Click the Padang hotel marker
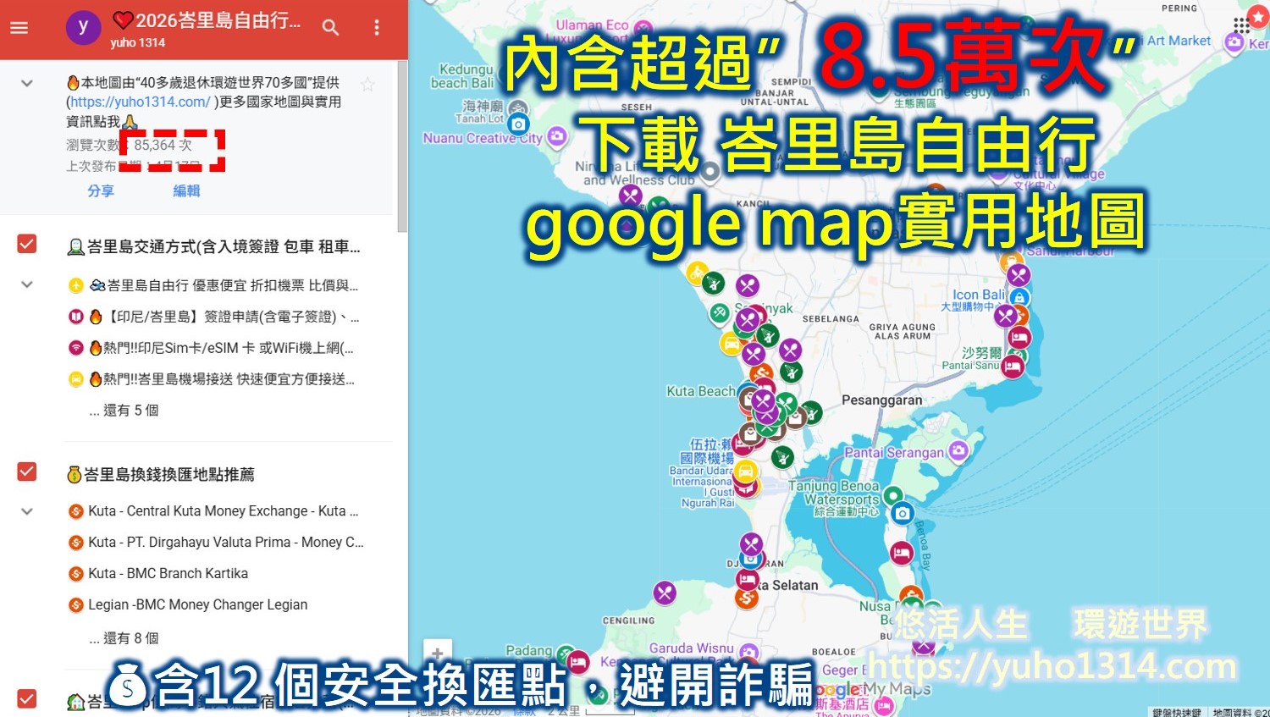This screenshot has height=717, width=1270. (x=578, y=661)
